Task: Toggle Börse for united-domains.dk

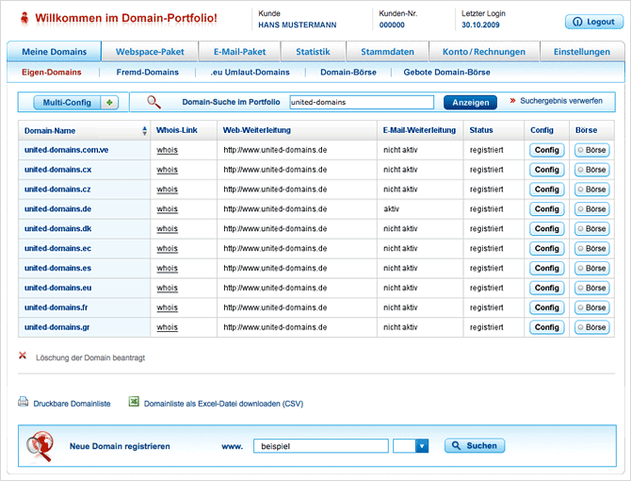Action: click(592, 229)
